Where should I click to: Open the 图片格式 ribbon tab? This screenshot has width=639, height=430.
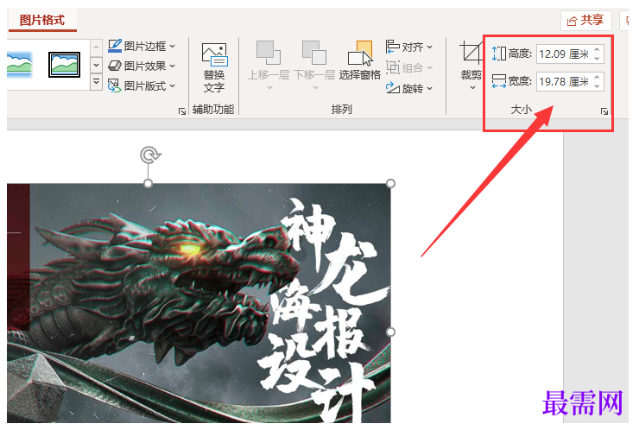(x=42, y=20)
